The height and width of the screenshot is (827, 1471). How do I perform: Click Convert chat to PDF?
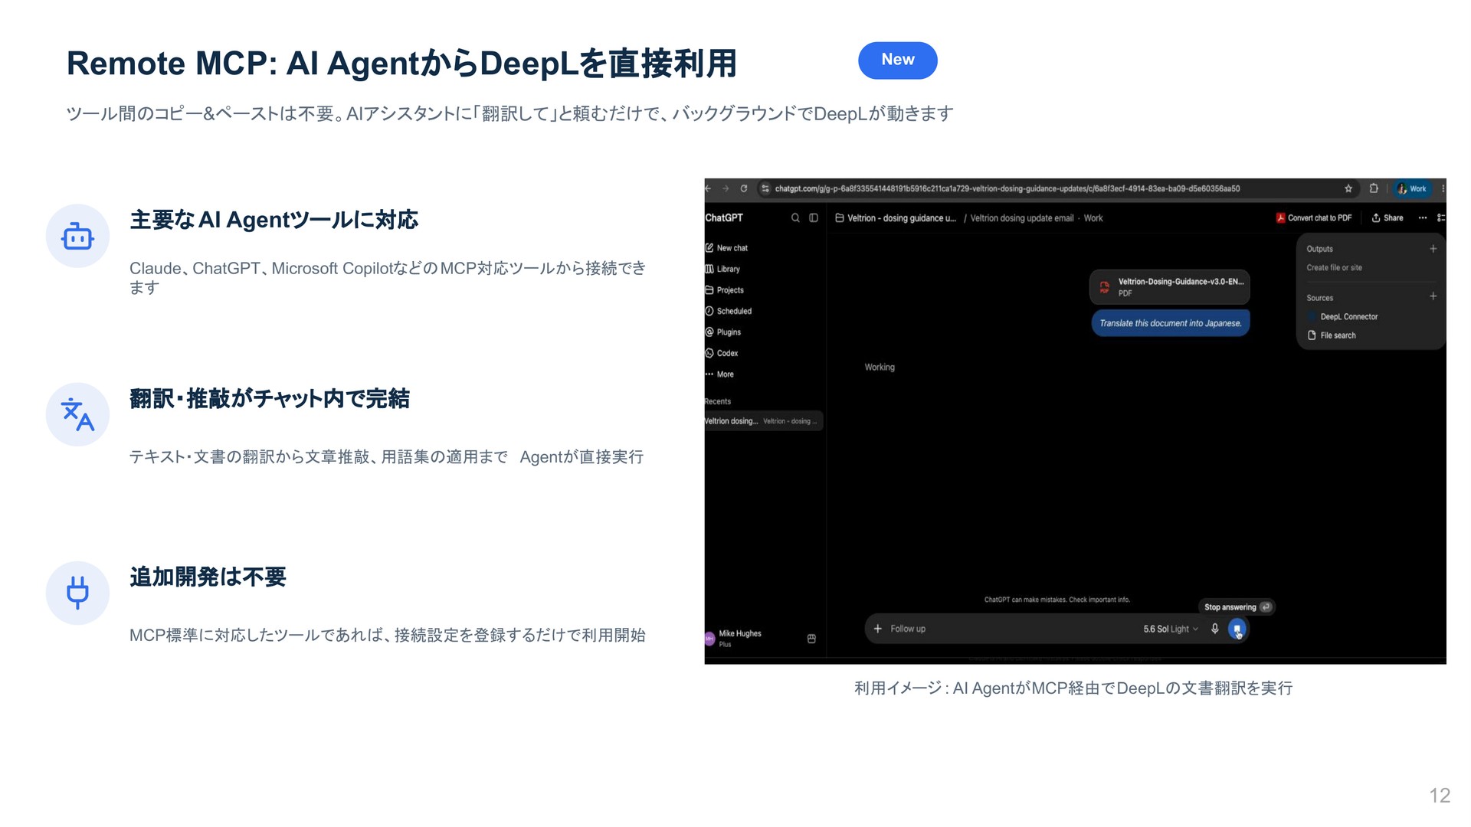point(1314,218)
